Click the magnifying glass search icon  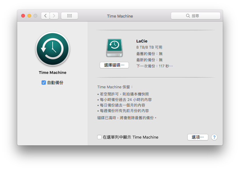click(x=188, y=16)
